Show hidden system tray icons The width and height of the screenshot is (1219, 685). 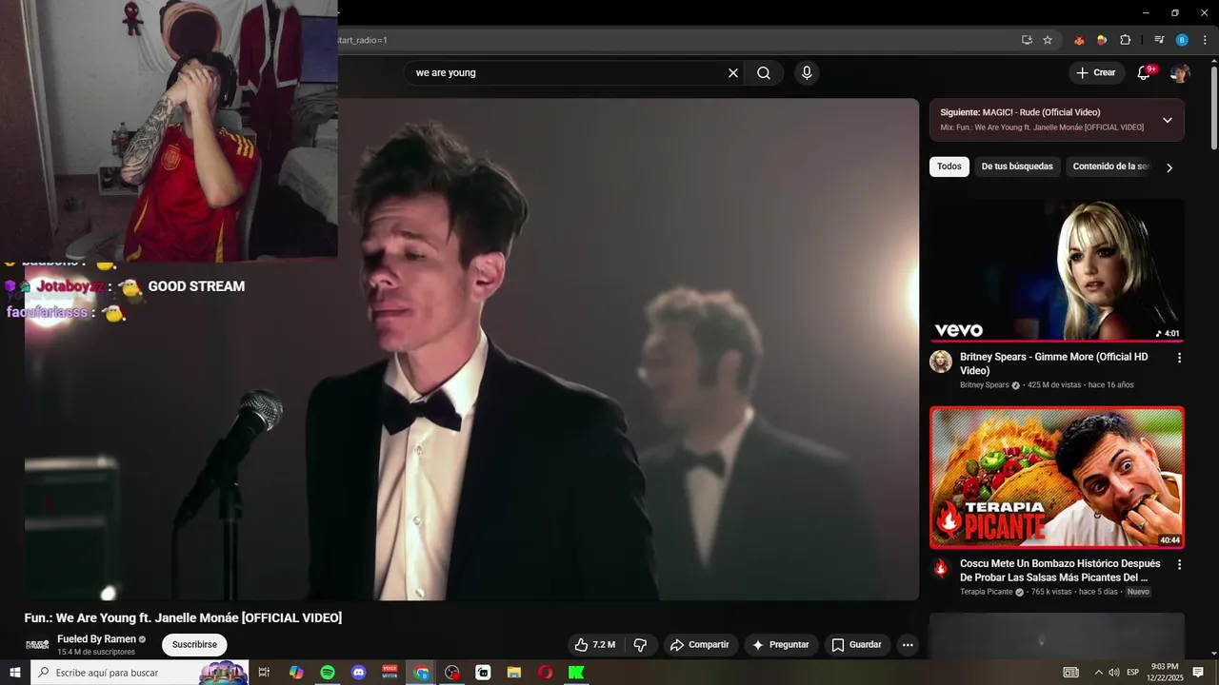(1098, 673)
